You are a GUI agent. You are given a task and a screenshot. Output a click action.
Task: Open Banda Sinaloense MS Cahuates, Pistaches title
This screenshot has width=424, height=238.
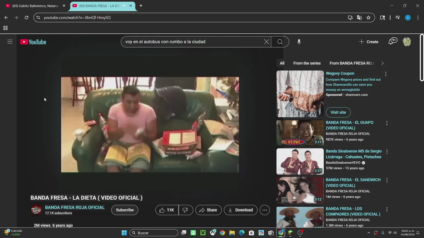click(353, 154)
